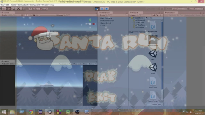Screen dimensions: 205x115
Task: Click the search by label icon in Project
Action: (x=157, y=15)
